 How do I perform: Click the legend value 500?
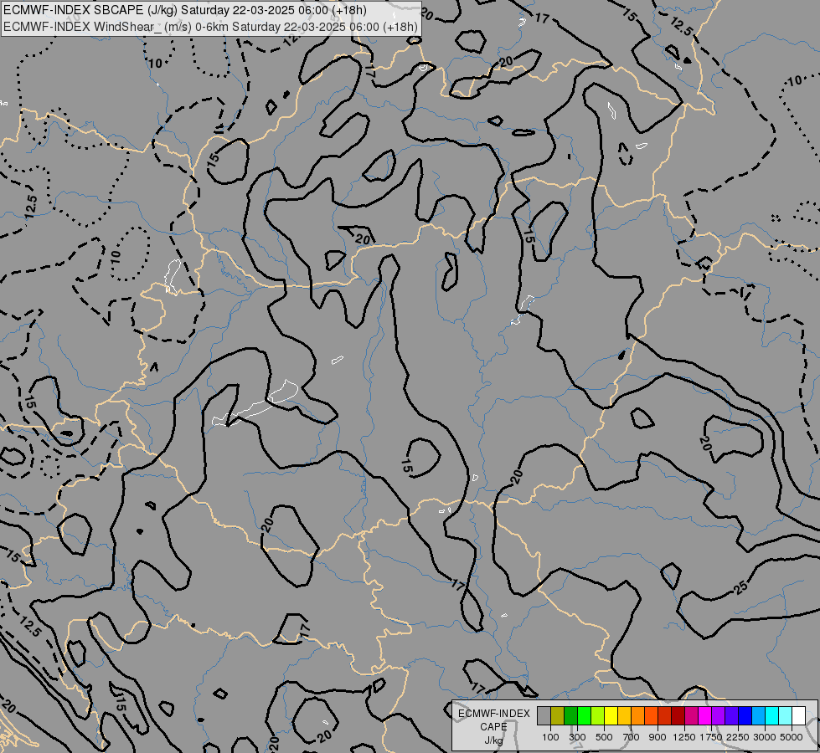604,737
